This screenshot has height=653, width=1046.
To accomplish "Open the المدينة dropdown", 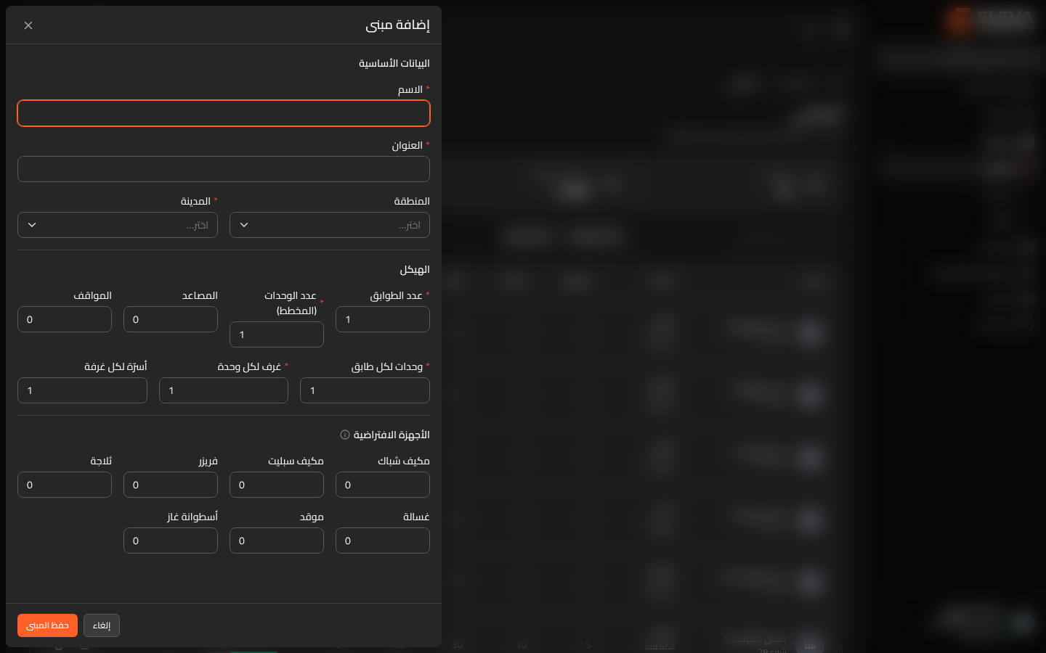I will tap(118, 225).
